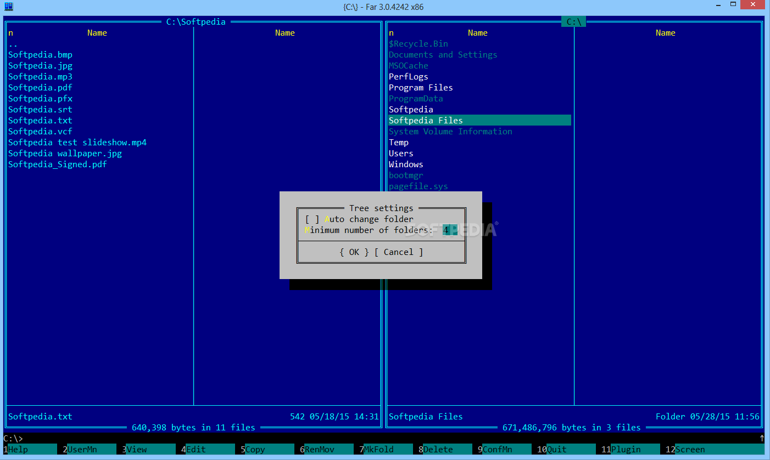Select Softpedia.mp3 file
The height and width of the screenshot is (460, 770).
tap(40, 77)
